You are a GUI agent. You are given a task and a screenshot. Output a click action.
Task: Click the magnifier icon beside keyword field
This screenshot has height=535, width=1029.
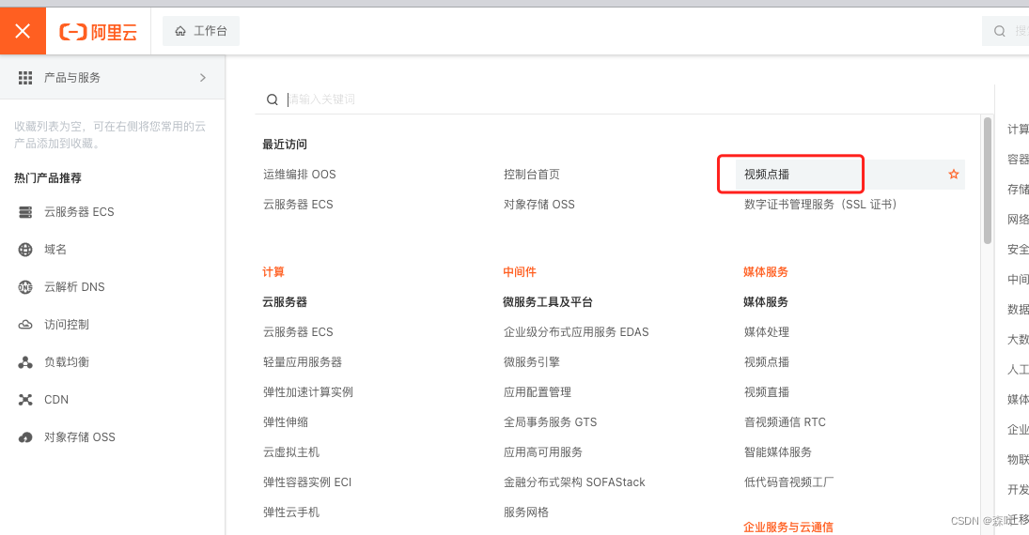[273, 99]
